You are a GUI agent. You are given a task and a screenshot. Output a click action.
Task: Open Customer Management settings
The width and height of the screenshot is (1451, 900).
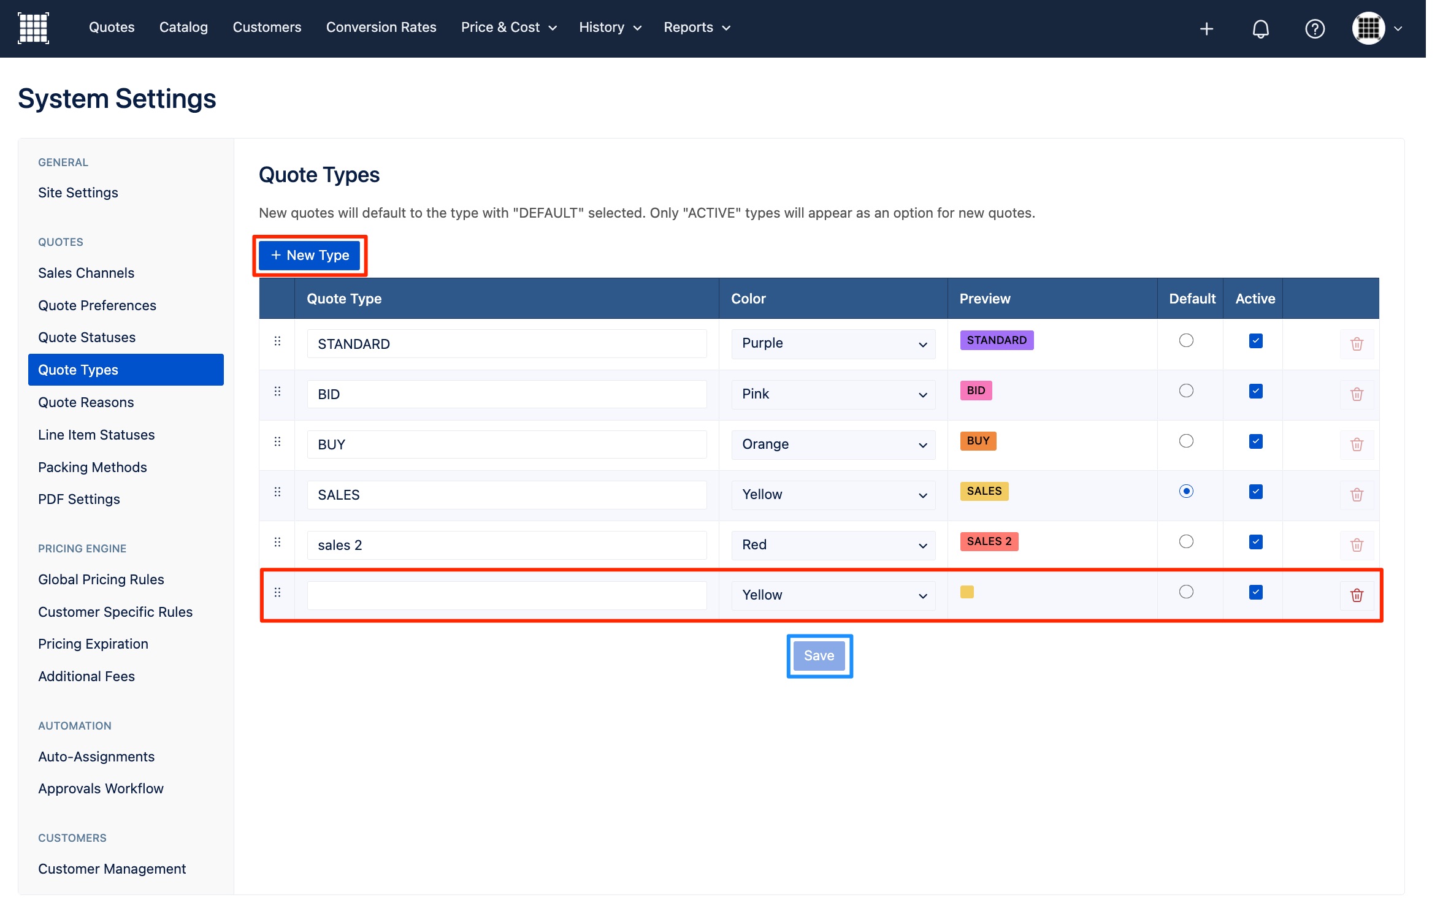point(112,869)
